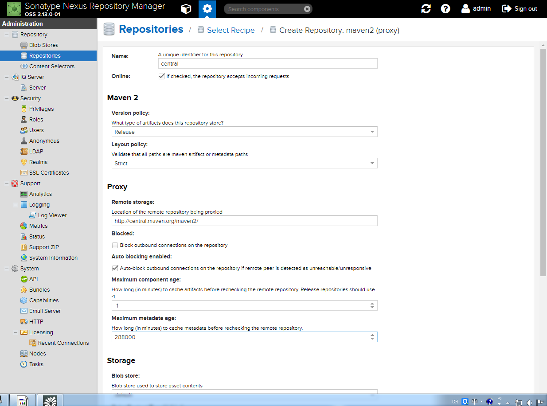The width and height of the screenshot is (547, 406).
Task: Decrease Maximum metadata age value
Action: 372,339
